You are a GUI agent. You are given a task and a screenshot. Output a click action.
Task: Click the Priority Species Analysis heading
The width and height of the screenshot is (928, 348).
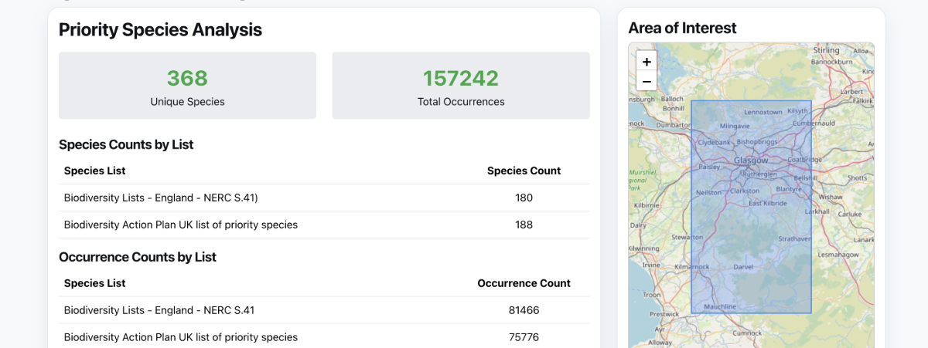160,30
